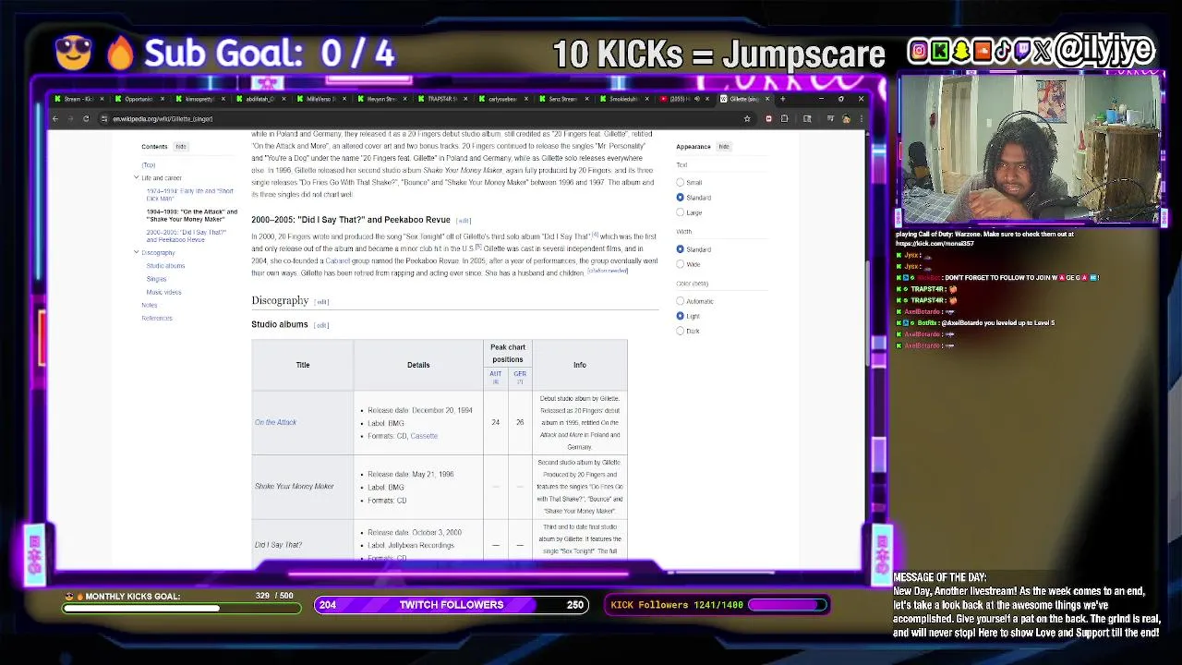The width and height of the screenshot is (1182, 665).
Task: Open the Cassette format link
Action: 424,436
